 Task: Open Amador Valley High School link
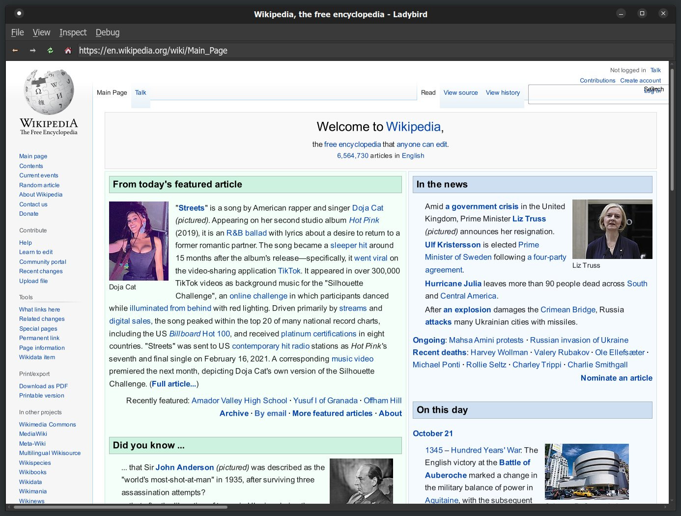click(x=239, y=401)
